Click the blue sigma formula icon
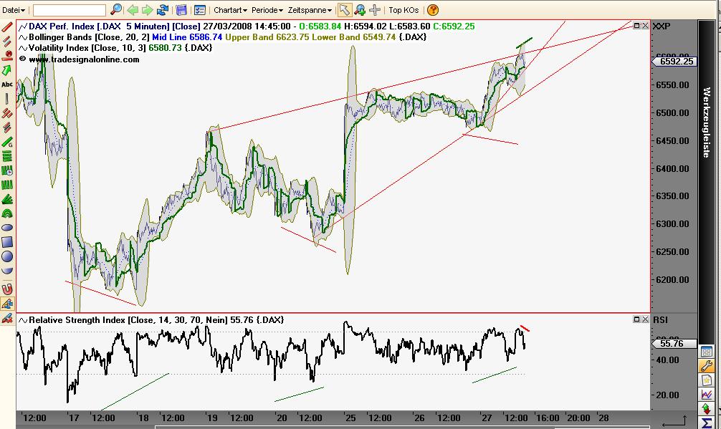Screen dimensions: 721x429 tap(707, 423)
